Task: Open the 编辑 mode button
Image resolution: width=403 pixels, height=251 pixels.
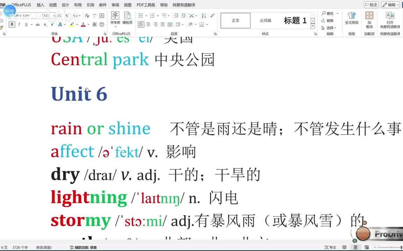Action: pos(390,5)
